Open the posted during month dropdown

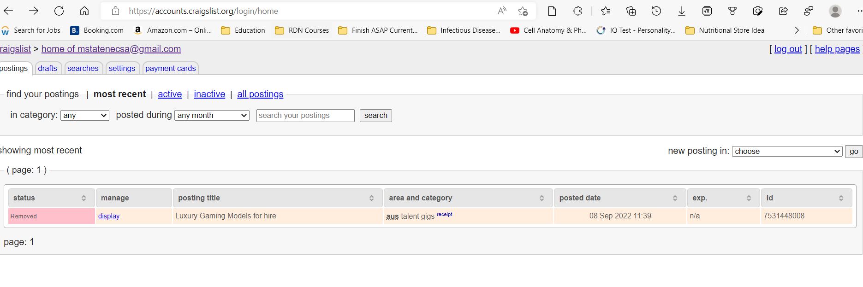[212, 115]
